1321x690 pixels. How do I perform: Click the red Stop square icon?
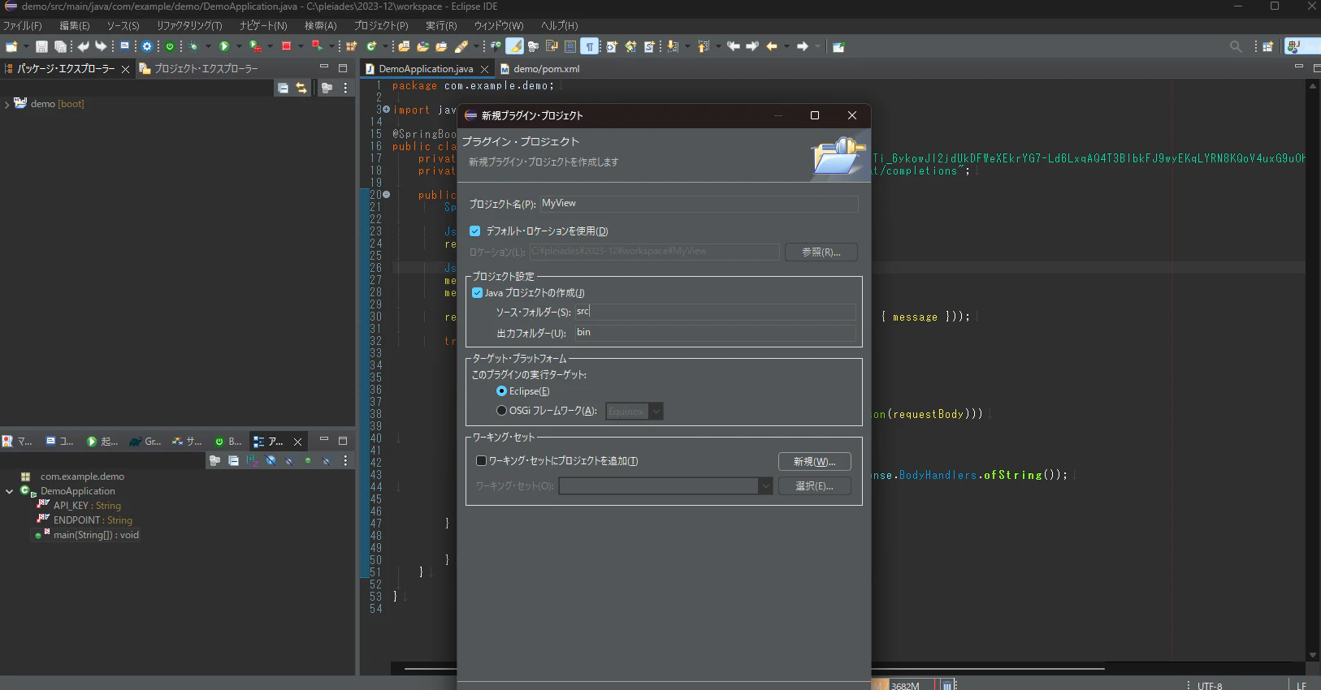click(286, 46)
